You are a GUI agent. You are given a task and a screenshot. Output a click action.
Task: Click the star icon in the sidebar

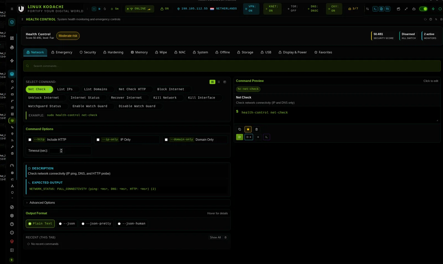[x=12, y=81]
